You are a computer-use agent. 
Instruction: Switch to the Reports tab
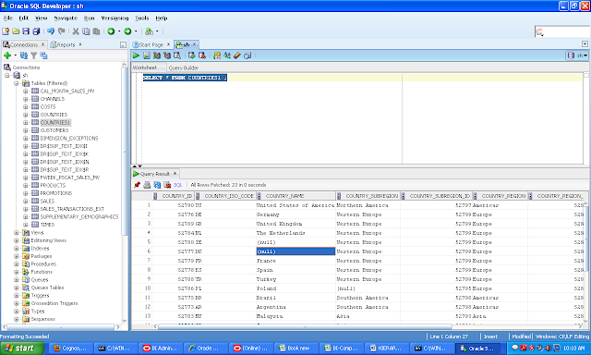66,44
